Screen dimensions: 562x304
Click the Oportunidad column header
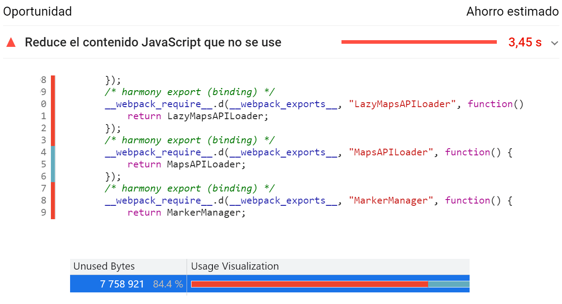point(37,12)
